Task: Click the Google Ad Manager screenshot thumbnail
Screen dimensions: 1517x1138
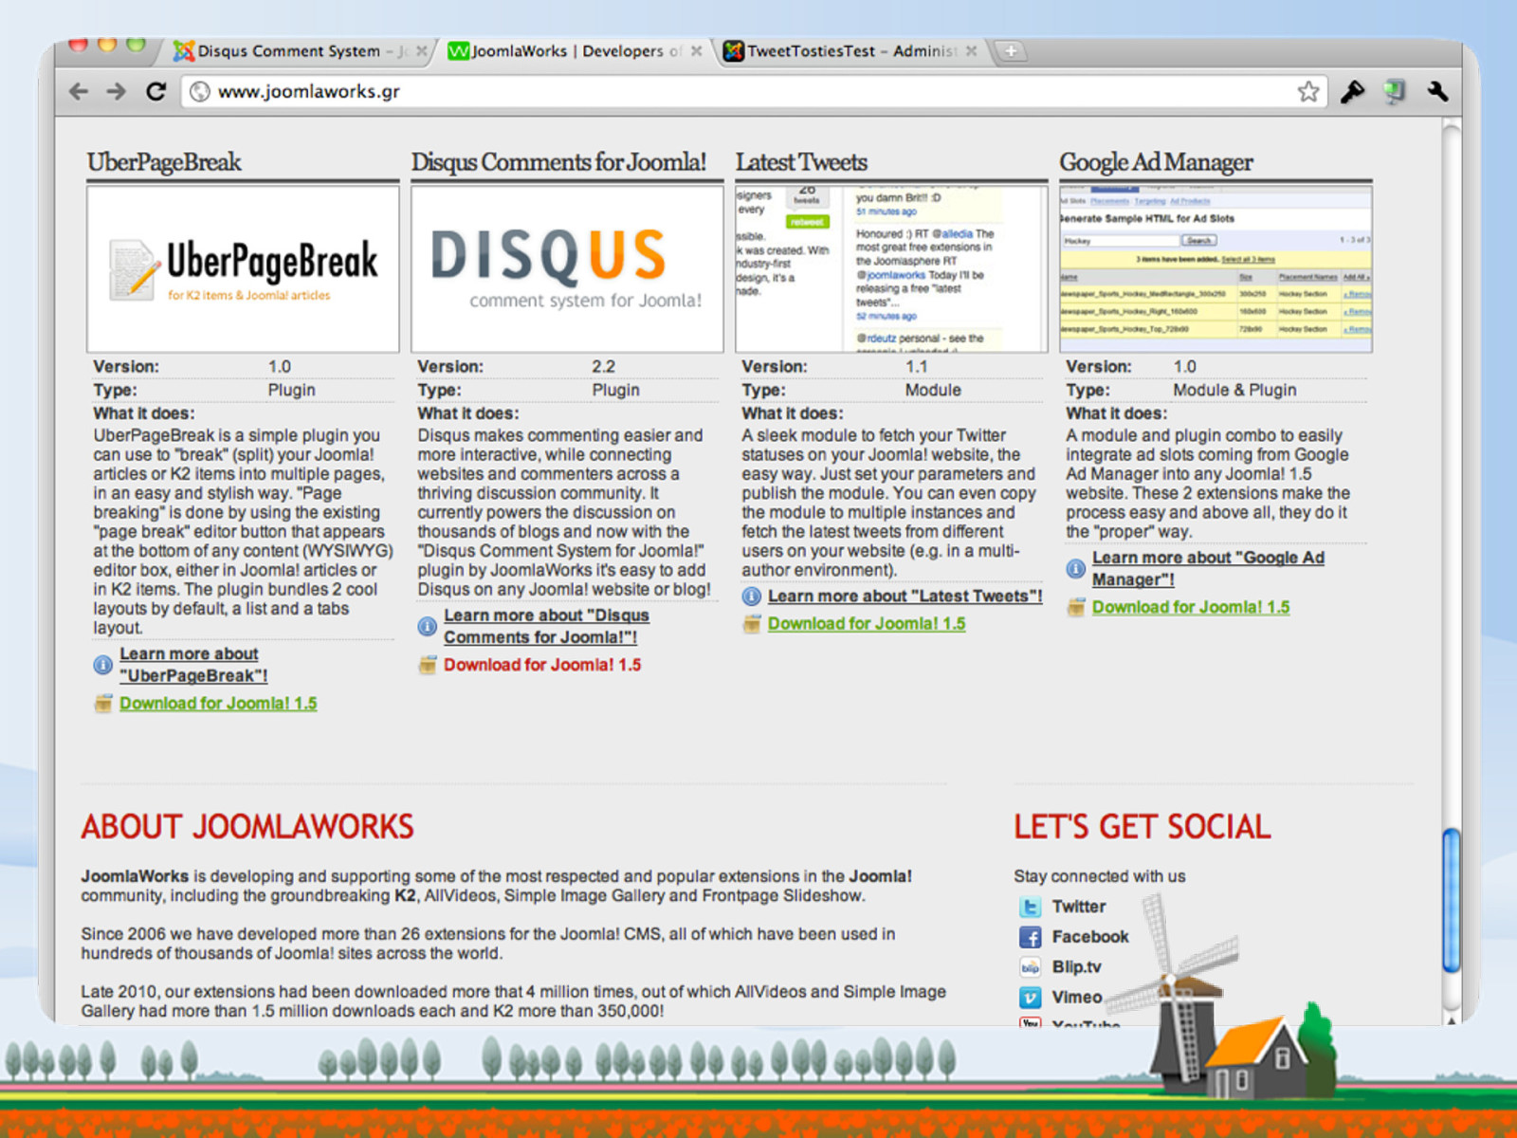Action: 1215,269
